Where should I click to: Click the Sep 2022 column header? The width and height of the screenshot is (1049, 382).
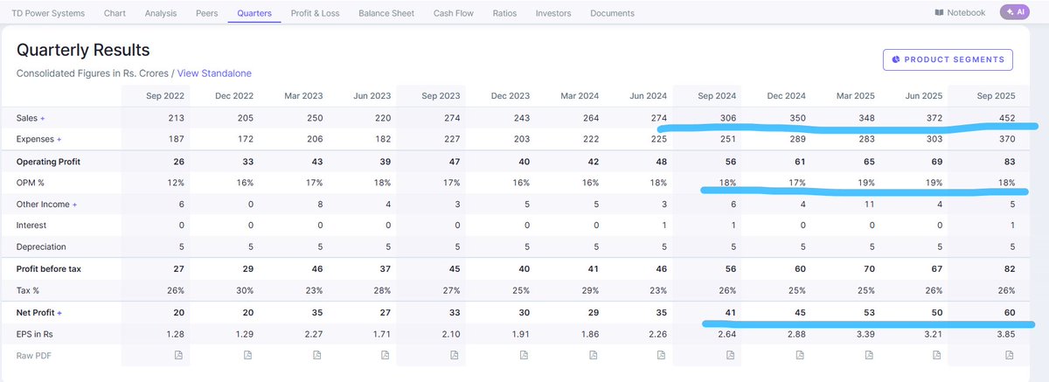(167, 96)
